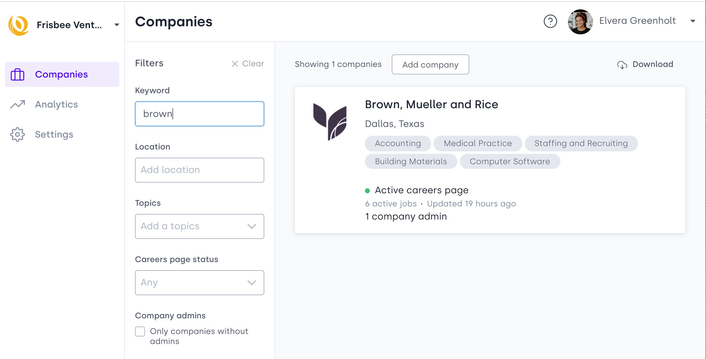
Task: Check Only companies without admins checkbox
Action: [140, 331]
